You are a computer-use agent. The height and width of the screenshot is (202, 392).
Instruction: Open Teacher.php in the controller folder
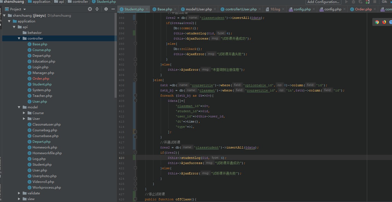[x=42, y=96]
